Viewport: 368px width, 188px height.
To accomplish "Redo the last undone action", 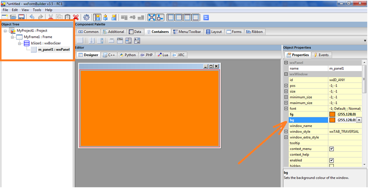I will pos(40,17).
